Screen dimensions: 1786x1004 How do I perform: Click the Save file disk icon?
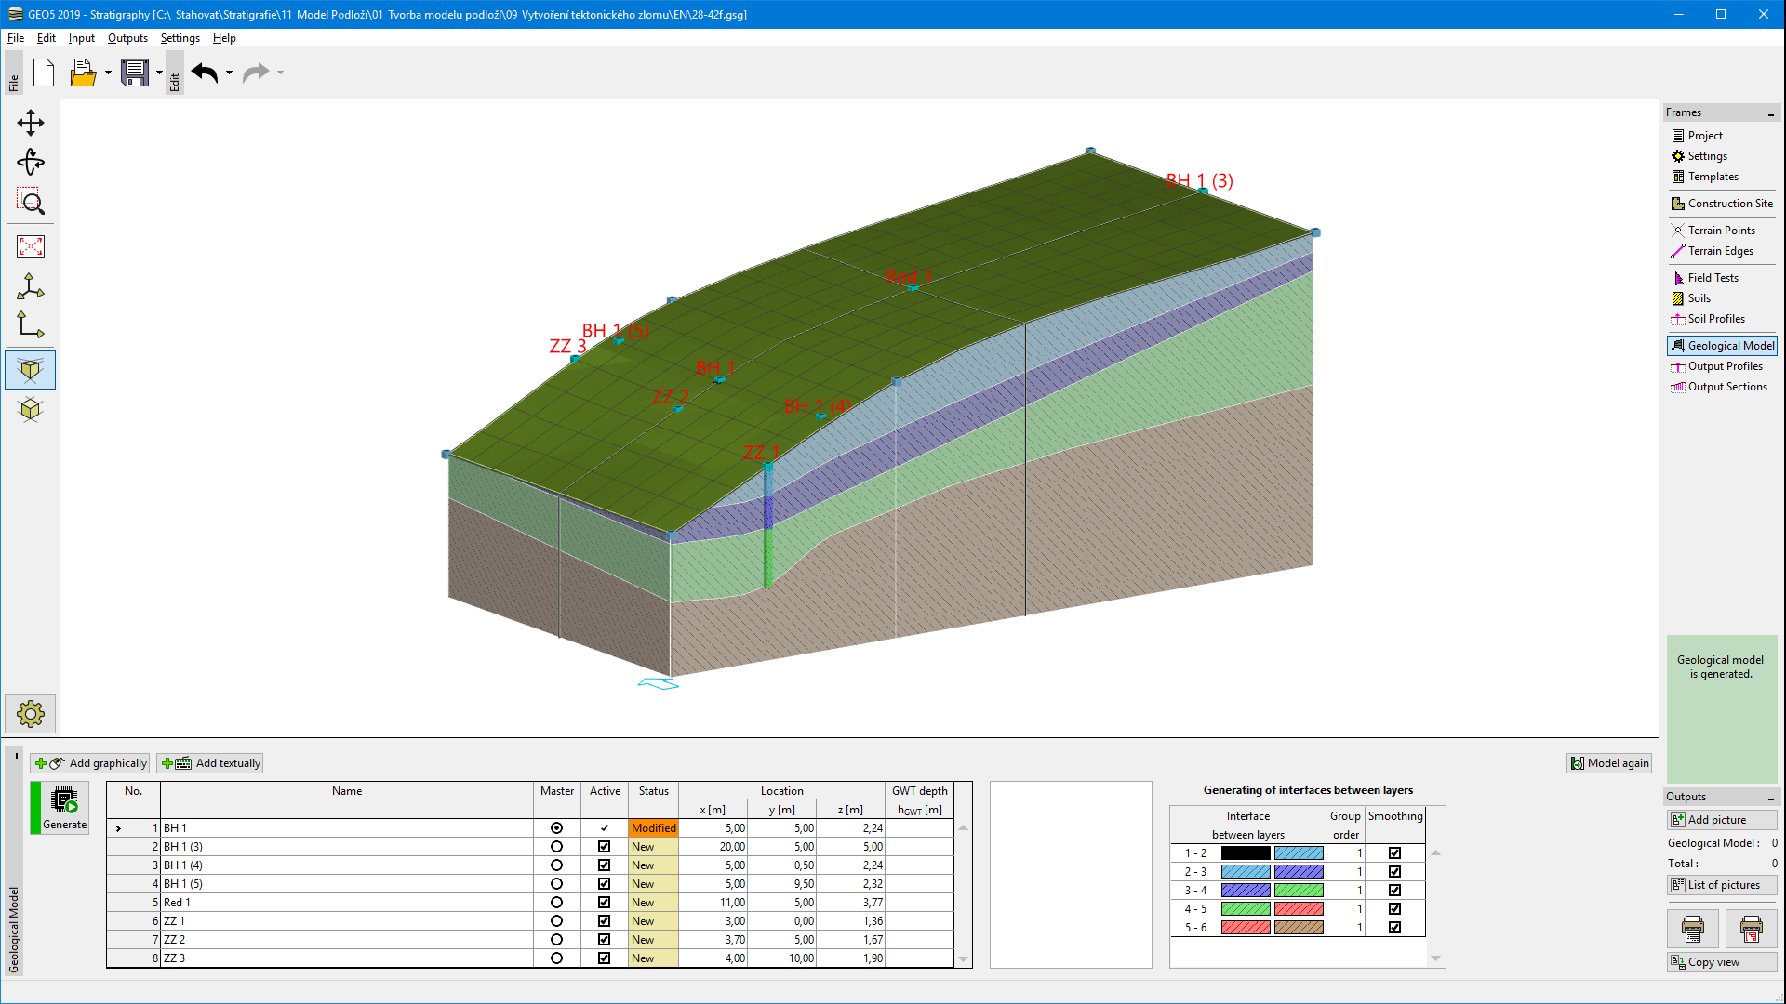pyautogui.click(x=135, y=73)
